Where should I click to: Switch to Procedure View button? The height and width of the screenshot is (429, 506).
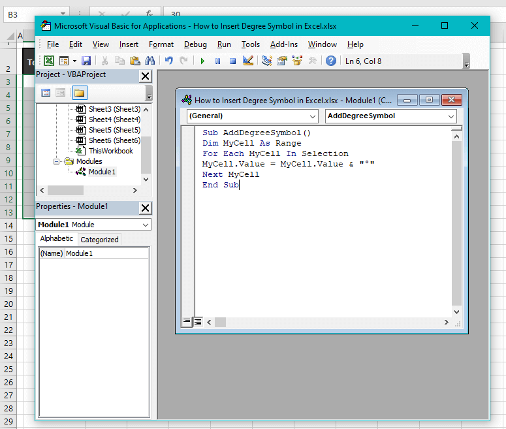[187, 321]
